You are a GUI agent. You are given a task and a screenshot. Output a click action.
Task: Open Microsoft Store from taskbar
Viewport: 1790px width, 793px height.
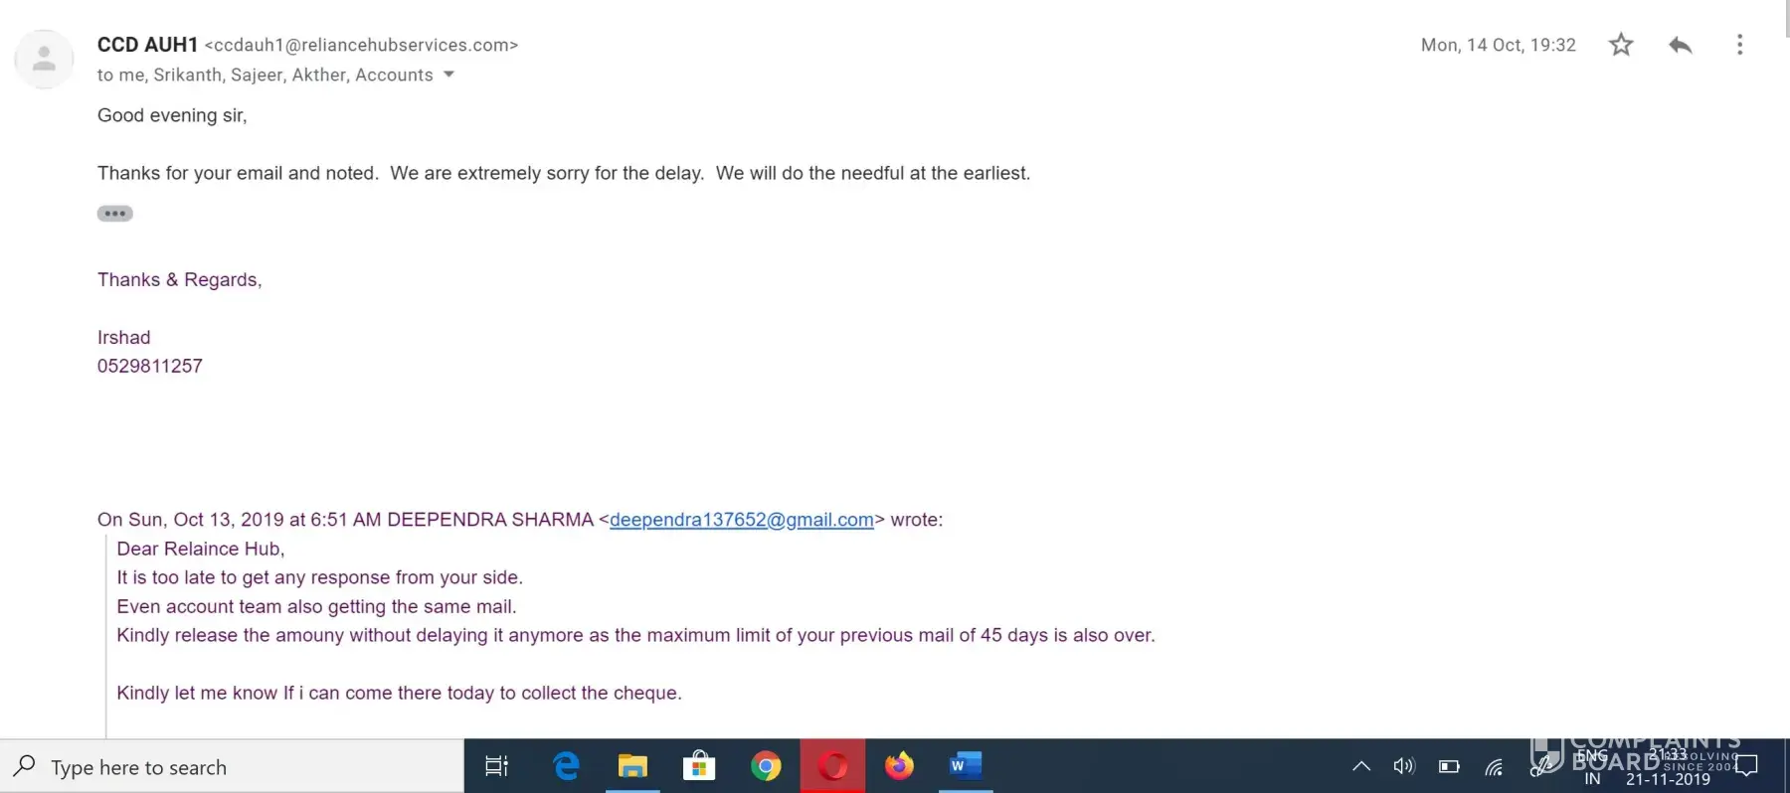(x=699, y=766)
